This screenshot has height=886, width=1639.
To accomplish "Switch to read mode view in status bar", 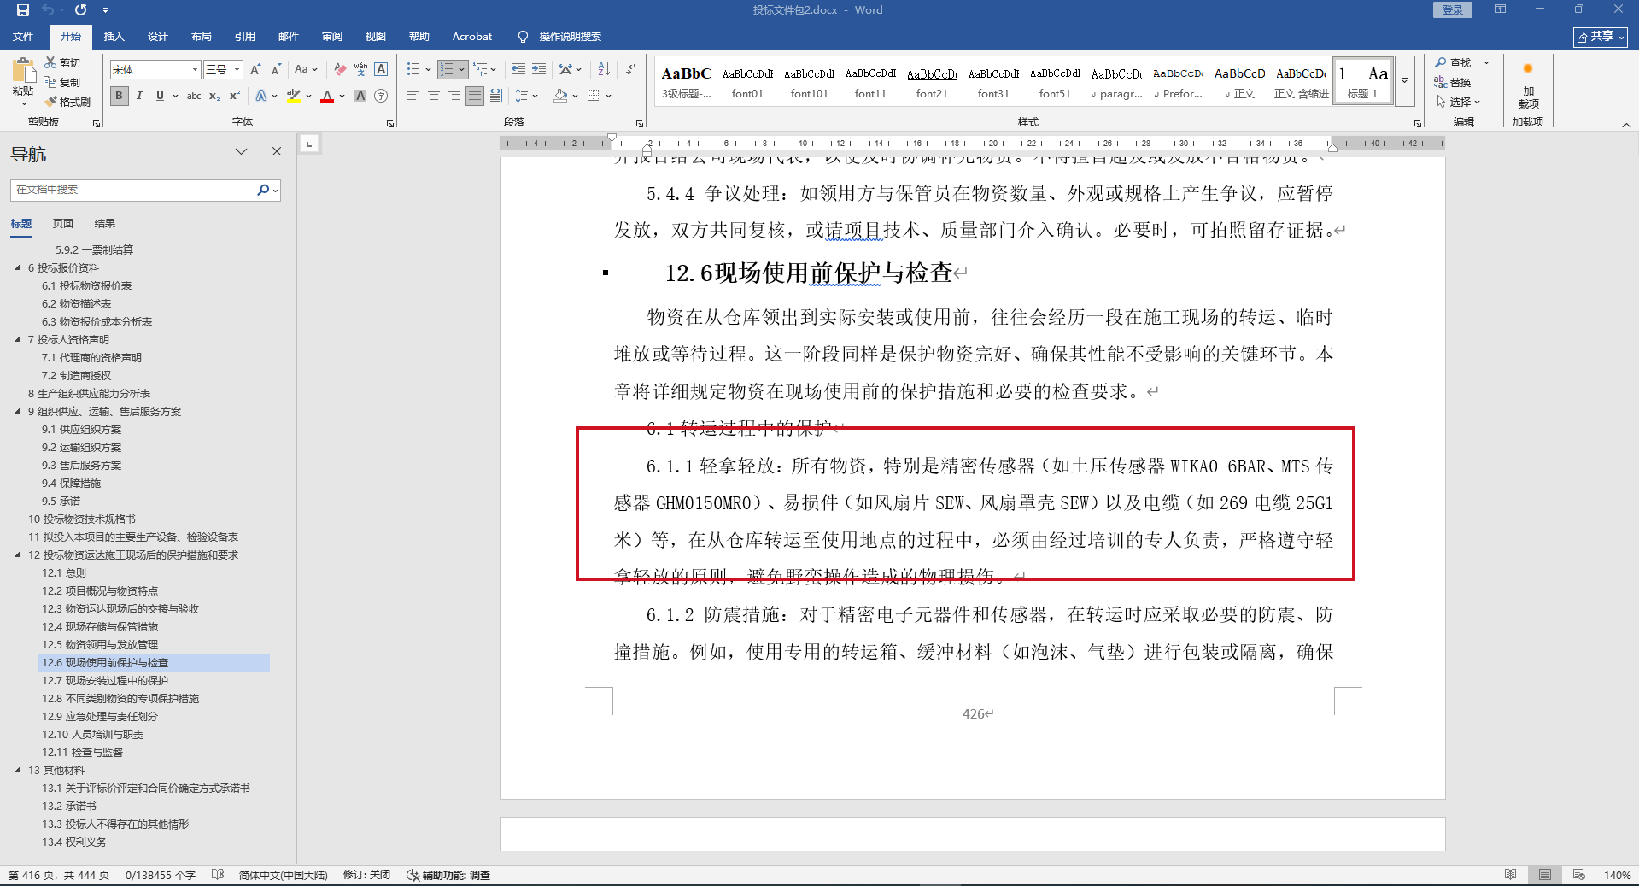I will pyautogui.click(x=1511, y=875).
